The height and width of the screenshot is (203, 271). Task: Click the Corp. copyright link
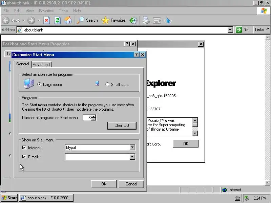point(154,144)
